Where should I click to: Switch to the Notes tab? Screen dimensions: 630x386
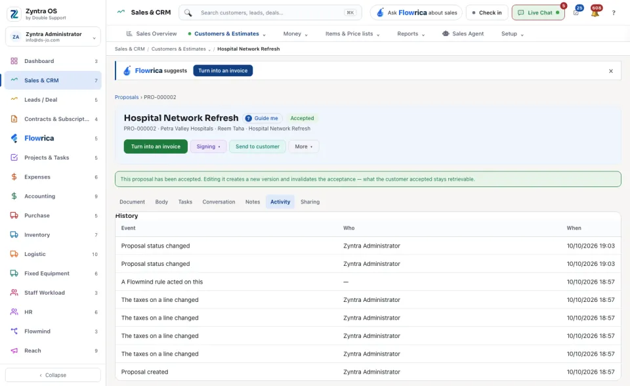253,202
